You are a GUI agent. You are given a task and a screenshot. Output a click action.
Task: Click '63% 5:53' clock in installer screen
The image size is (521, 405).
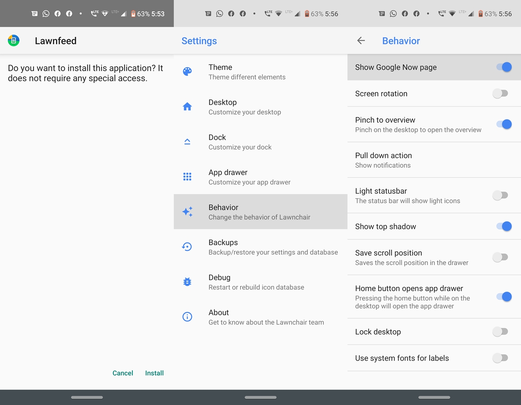pos(151,14)
